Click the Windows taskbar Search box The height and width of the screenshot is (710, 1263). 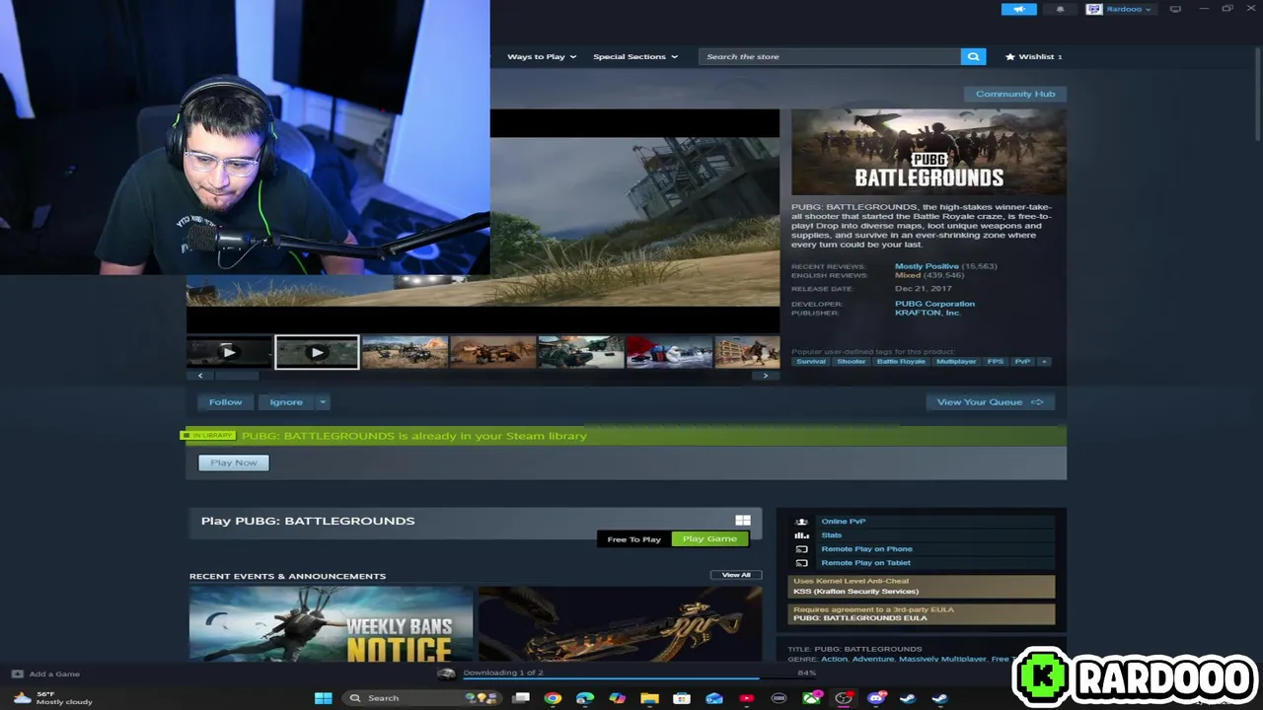(424, 698)
